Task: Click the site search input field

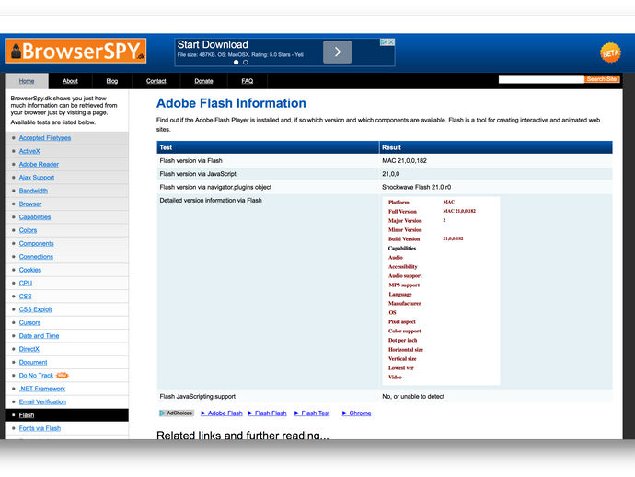Action: pyautogui.click(x=541, y=79)
